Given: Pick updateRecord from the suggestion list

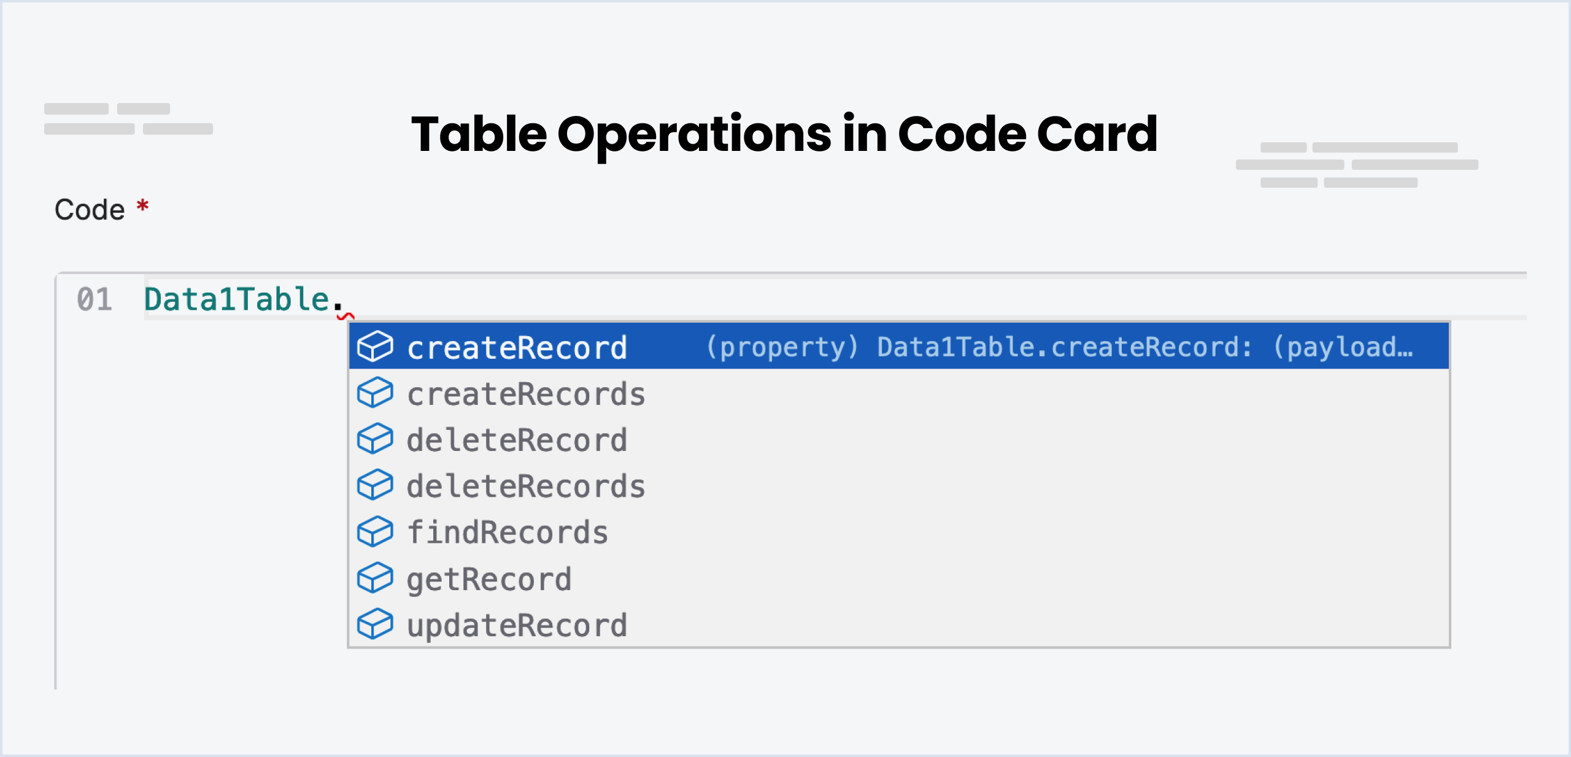Looking at the screenshot, I should click(899, 624).
